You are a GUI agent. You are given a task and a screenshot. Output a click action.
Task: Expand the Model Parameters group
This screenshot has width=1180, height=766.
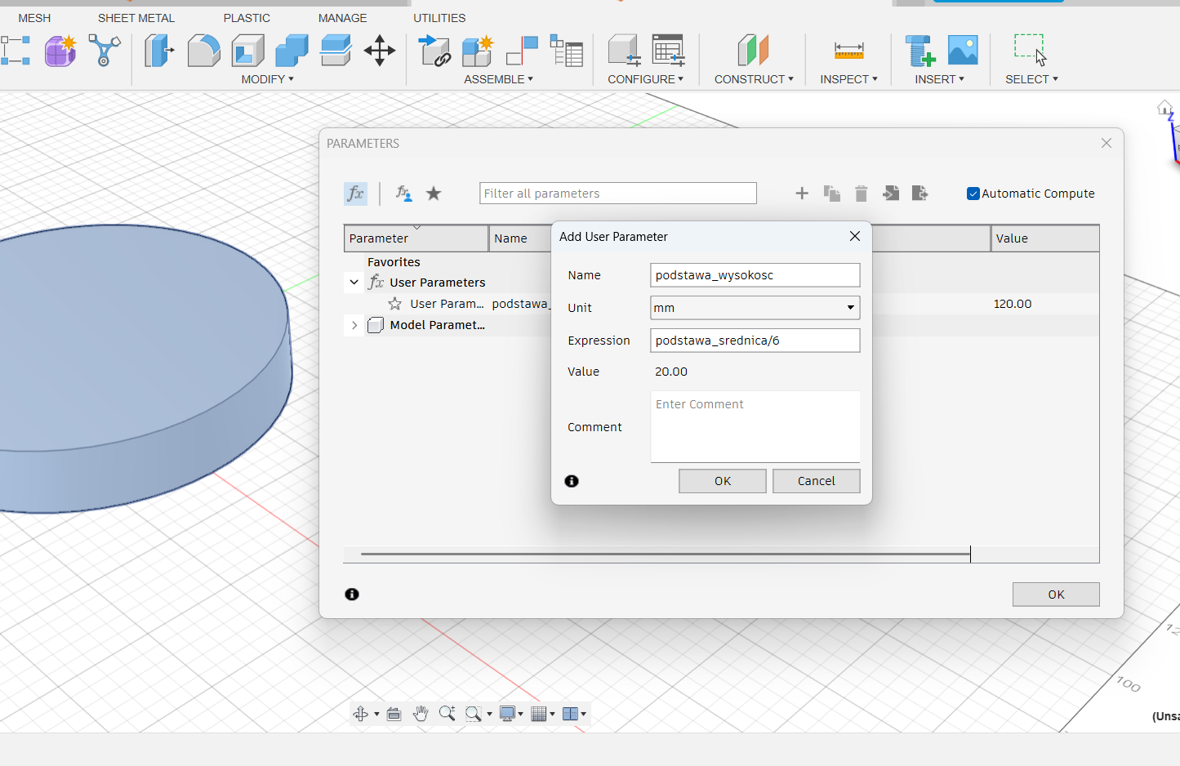[354, 325]
